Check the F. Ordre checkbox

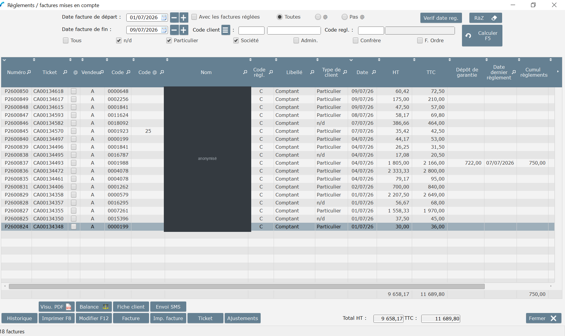[x=420, y=40]
